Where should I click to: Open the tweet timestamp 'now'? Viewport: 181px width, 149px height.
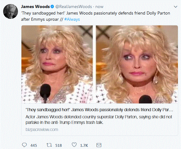99,7
